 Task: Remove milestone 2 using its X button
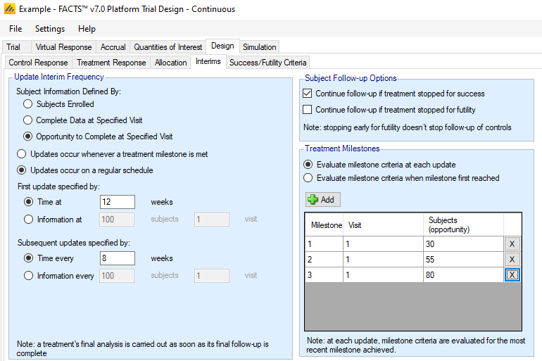512,260
